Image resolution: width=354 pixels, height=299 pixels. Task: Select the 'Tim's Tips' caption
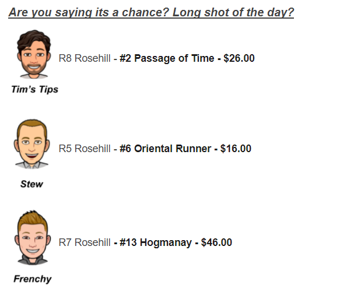coord(35,89)
